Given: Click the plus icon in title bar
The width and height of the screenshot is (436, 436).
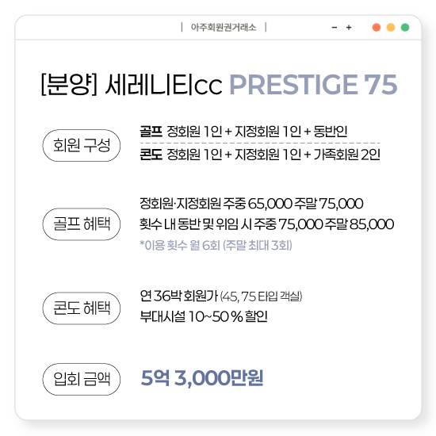Looking at the screenshot, I should [349, 27].
